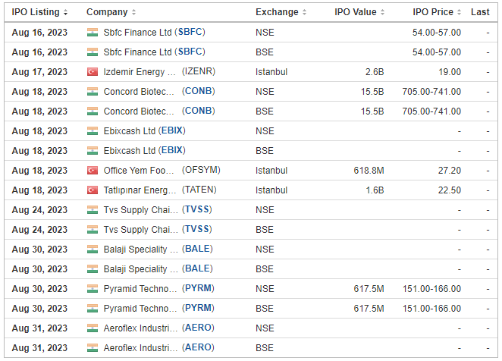Sort by the Exchange column arrows
Viewport: 502px width, 361px height.
click(305, 12)
